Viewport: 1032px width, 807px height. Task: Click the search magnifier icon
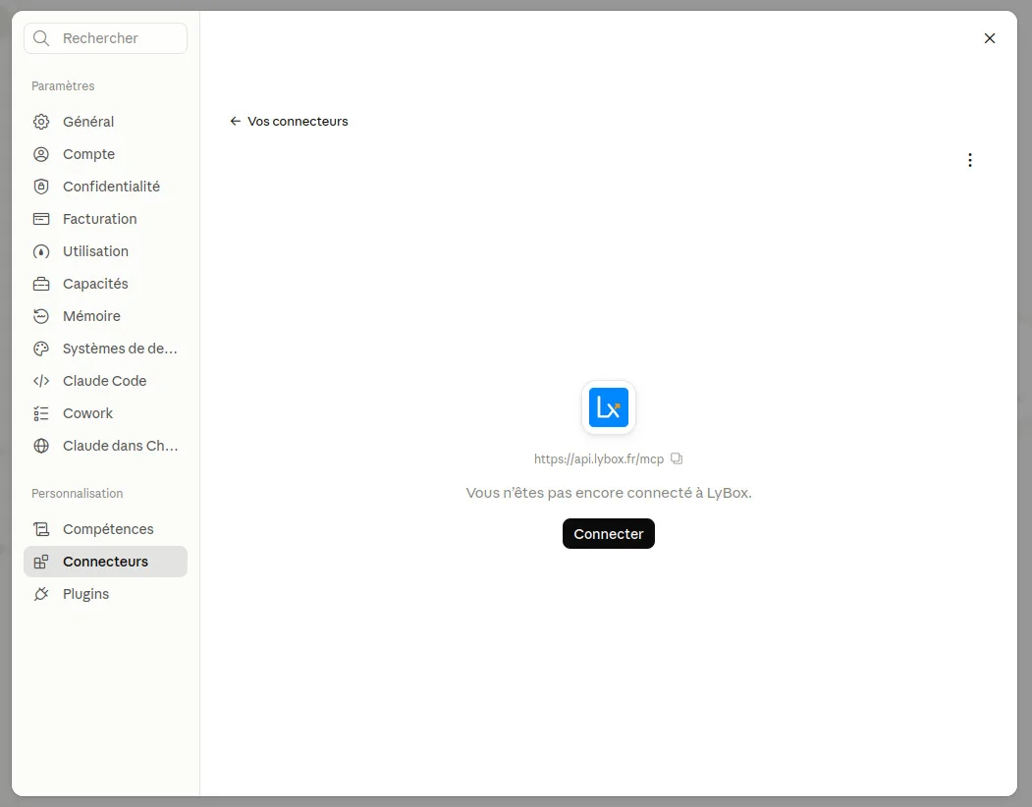point(41,38)
